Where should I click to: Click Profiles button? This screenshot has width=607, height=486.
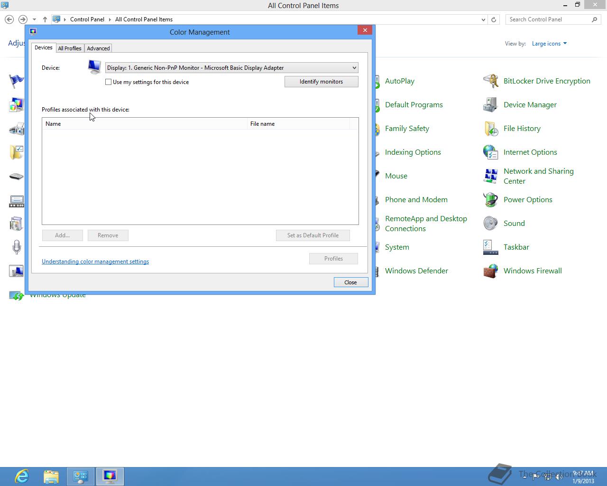[333, 259]
